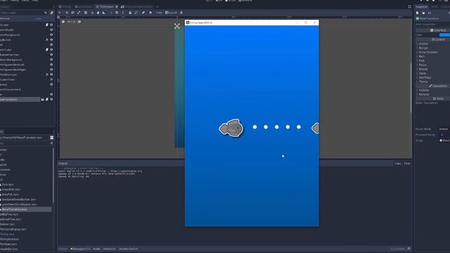Lock the selected node with the padlock icon
Screen dimensions: 450x253
tap(130, 13)
